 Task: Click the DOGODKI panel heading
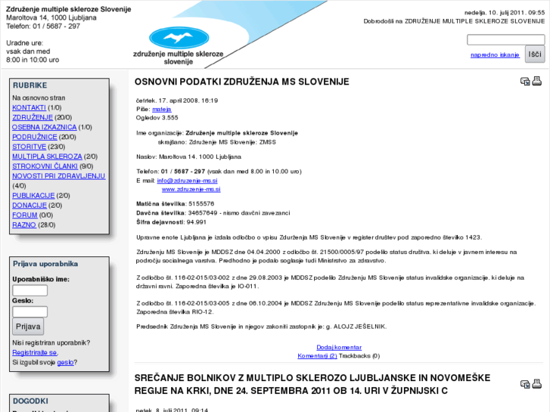[x=30, y=401]
